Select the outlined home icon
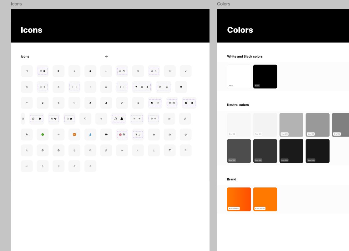The image size is (349, 251). tap(68, 119)
